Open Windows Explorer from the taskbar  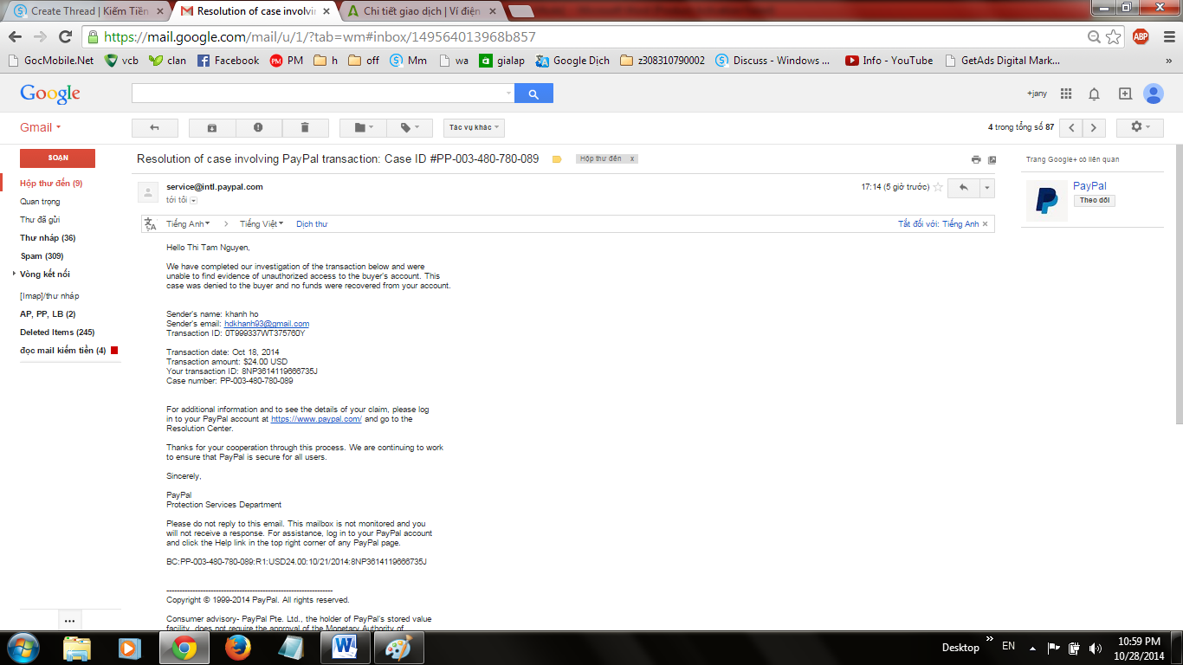pos(76,648)
